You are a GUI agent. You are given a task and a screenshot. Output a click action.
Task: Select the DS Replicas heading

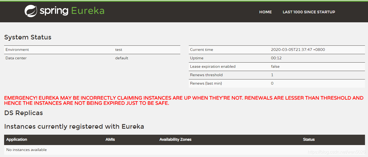(x=24, y=113)
